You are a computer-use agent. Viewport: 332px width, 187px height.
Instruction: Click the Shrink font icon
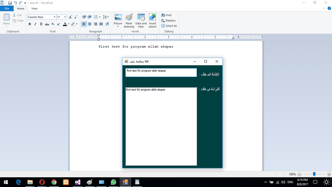(76, 17)
